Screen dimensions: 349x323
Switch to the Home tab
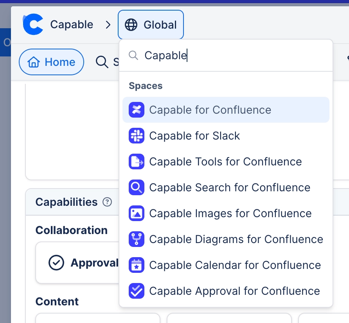pyautogui.click(x=51, y=62)
